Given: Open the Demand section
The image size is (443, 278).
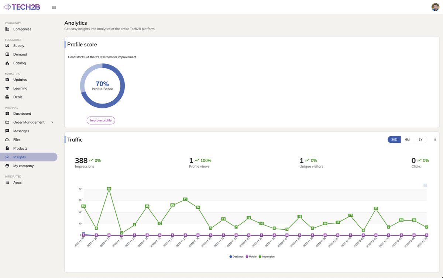Looking at the screenshot, I should tap(8, 54).
